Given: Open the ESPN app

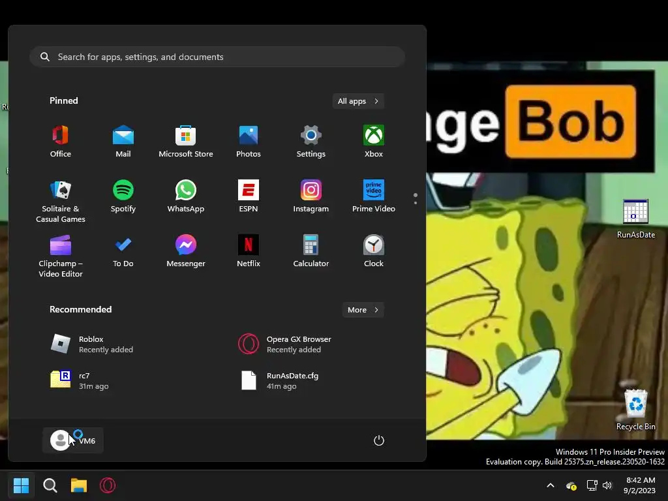Looking at the screenshot, I should [x=249, y=196].
